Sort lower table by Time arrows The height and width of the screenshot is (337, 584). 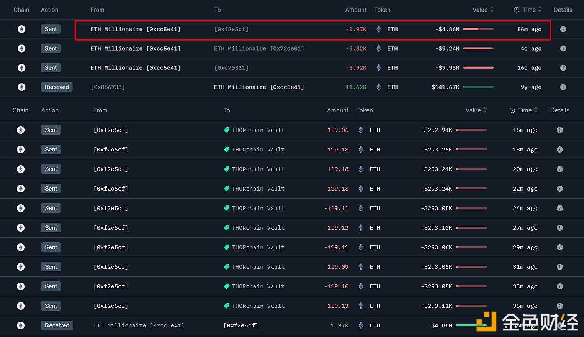(536, 110)
